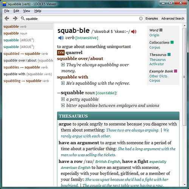Click the green Collocations square
189x189 pixels.
coord(172,42)
